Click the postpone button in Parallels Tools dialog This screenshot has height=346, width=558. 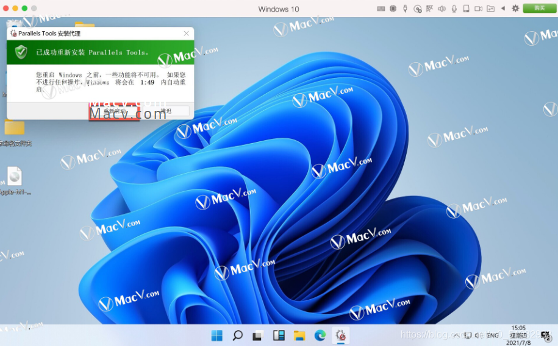(x=166, y=111)
